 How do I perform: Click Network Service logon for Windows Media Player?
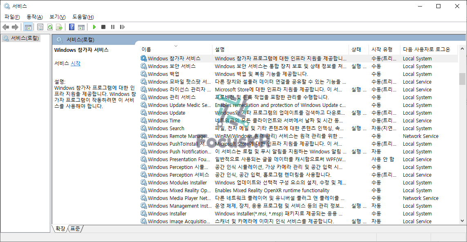[x=420, y=198]
